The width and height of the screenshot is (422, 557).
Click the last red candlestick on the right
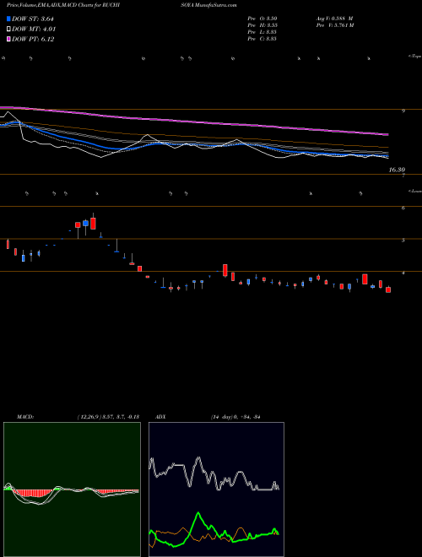(x=388, y=289)
